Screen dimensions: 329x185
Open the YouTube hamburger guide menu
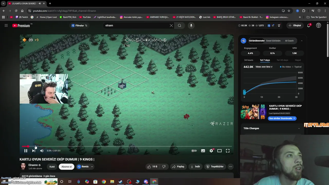(x=6, y=25)
